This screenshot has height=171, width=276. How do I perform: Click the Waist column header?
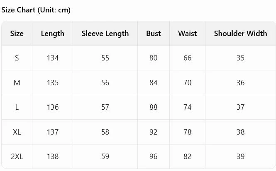point(187,34)
